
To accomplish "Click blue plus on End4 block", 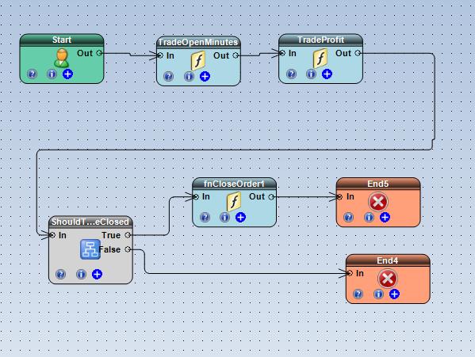I will [x=394, y=294].
